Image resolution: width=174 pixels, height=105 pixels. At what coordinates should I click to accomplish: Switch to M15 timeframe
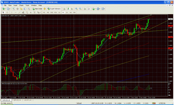click(52, 12)
